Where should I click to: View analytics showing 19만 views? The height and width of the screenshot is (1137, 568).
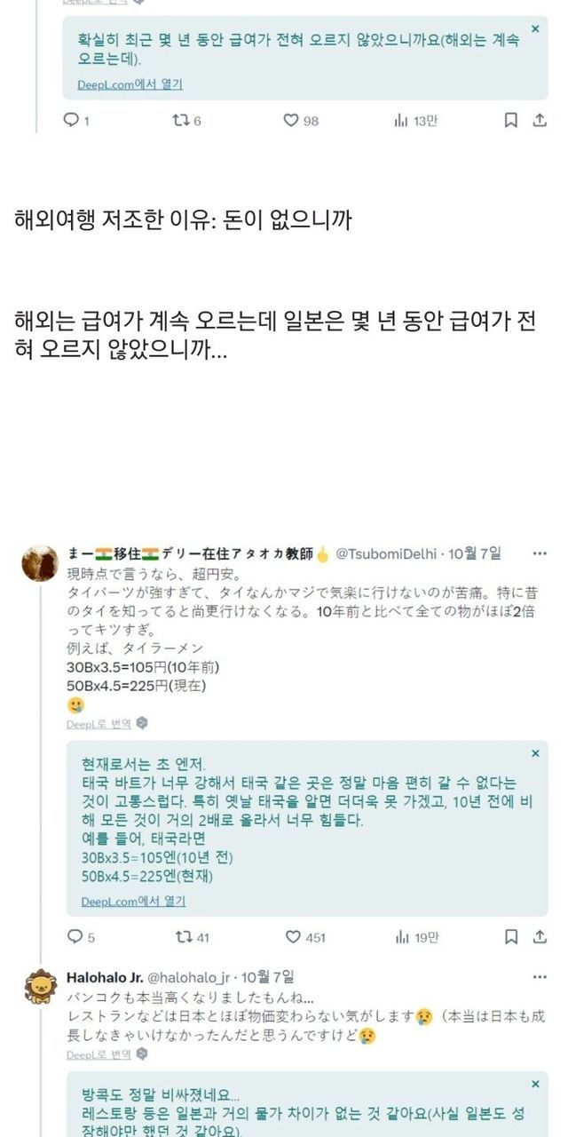pos(415,936)
